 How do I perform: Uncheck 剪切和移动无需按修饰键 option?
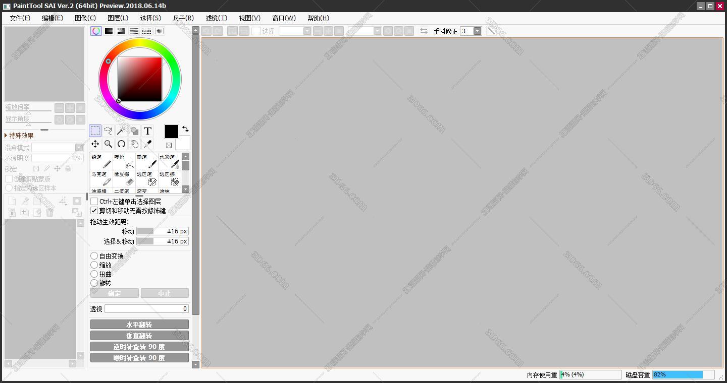click(94, 211)
